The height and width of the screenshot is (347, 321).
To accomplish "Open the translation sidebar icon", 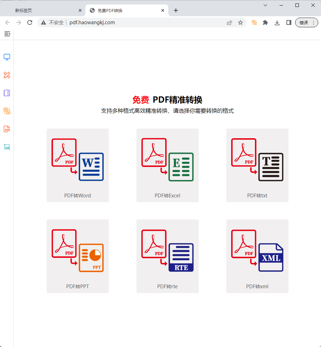I will click(x=7, y=111).
